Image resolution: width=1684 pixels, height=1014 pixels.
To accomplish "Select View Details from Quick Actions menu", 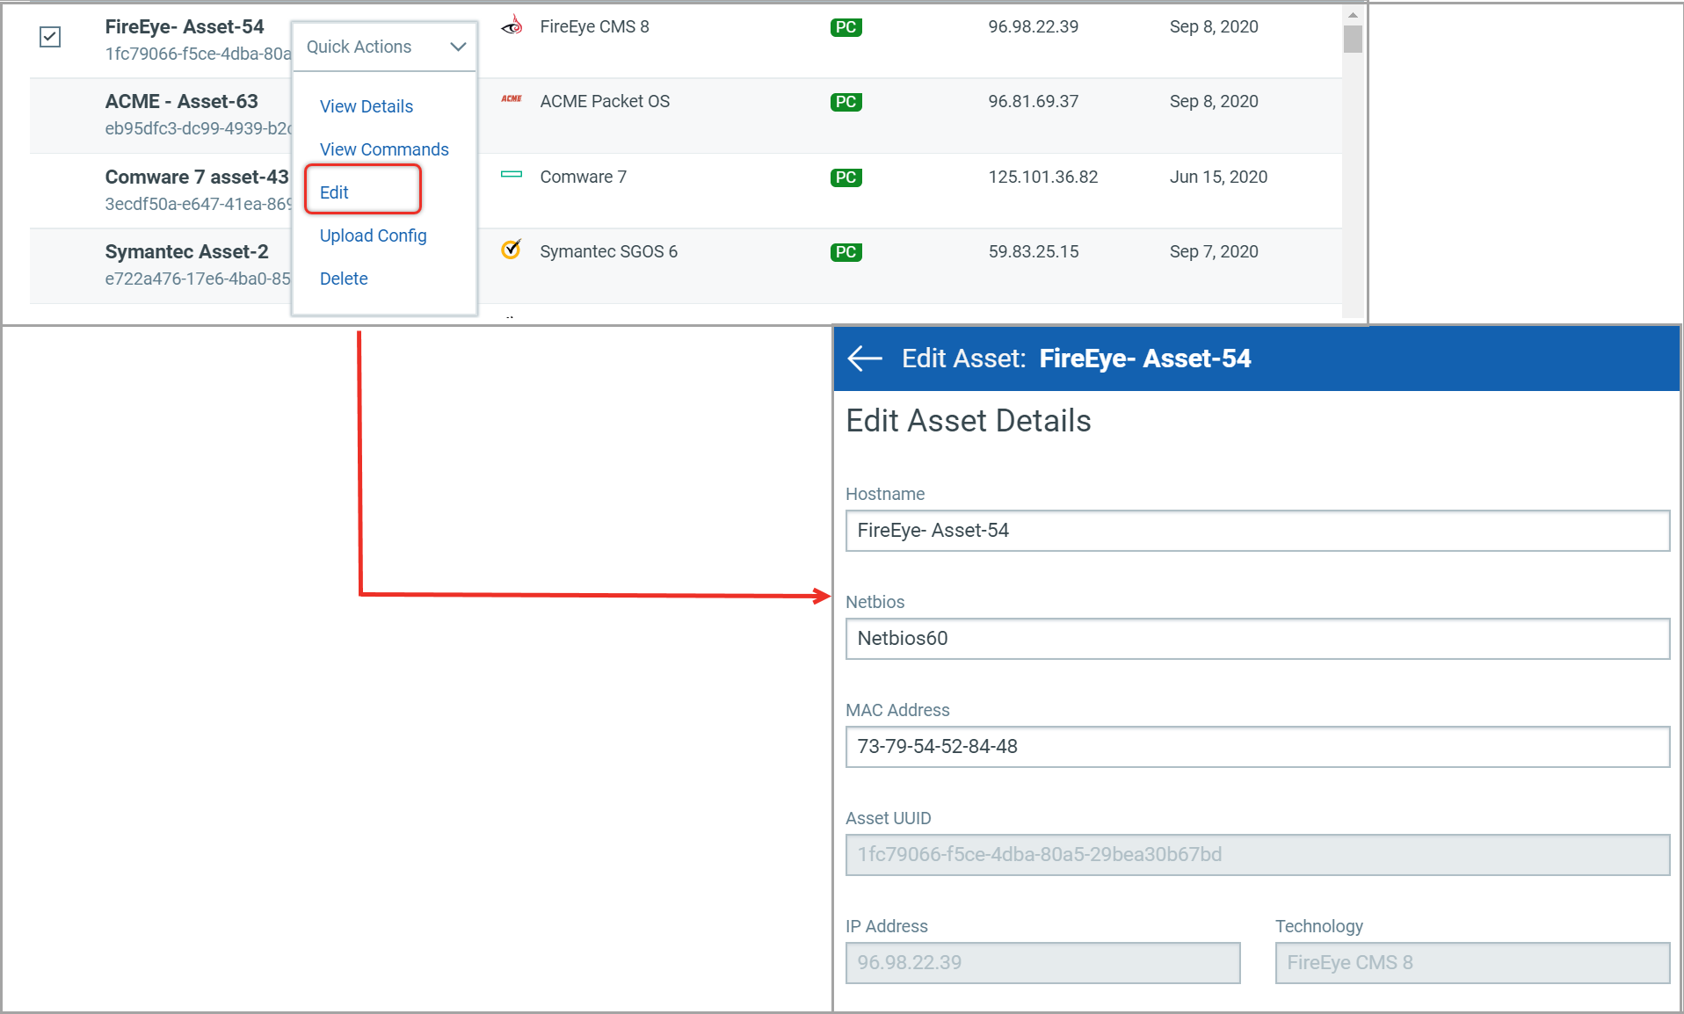I will coord(366,106).
